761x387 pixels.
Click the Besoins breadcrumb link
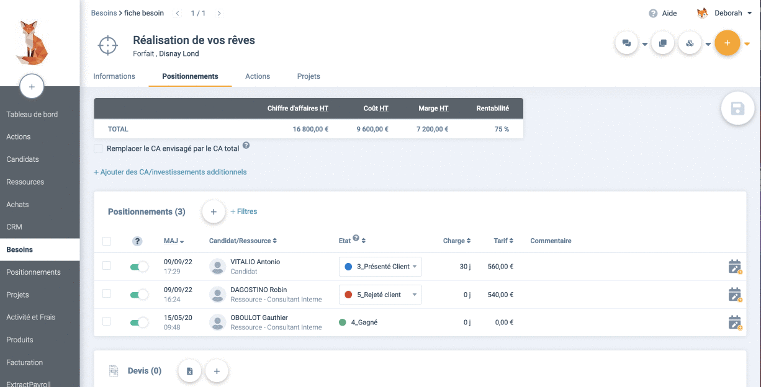[x=104, y=13]
